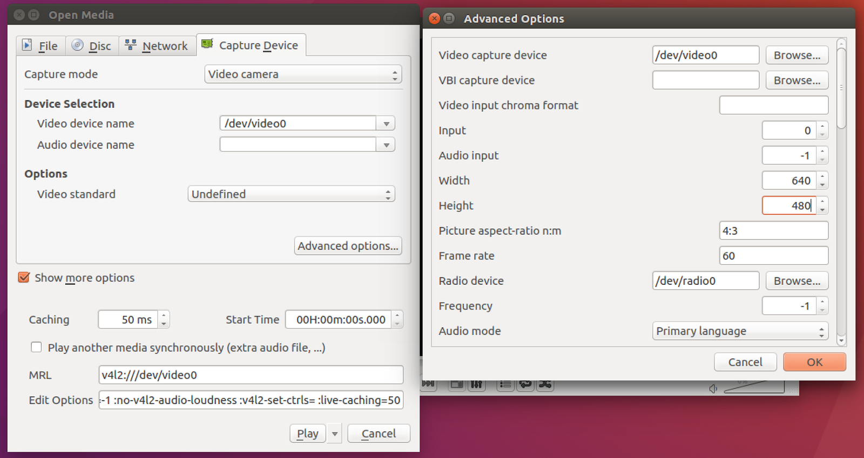864x458 pixels.
Task: Mute audio using the speaker icon
Action: 713,388
